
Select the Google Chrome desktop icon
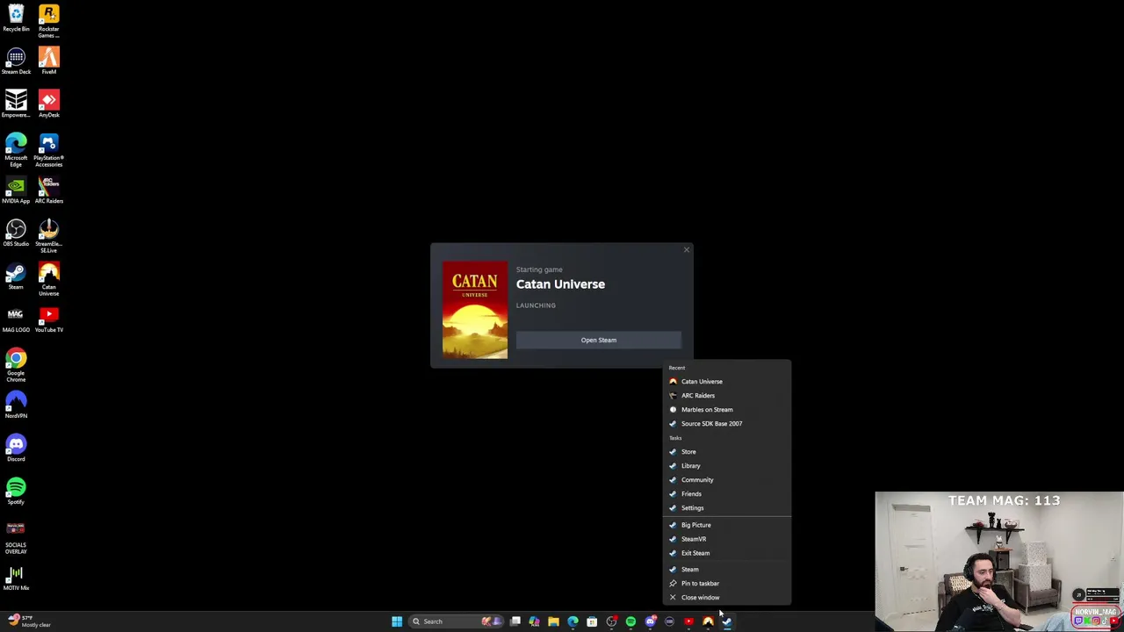coord(16,365)
